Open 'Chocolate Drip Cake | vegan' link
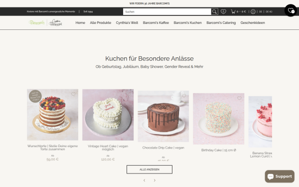Screen dimensions: 299x187 click(163, 148)
